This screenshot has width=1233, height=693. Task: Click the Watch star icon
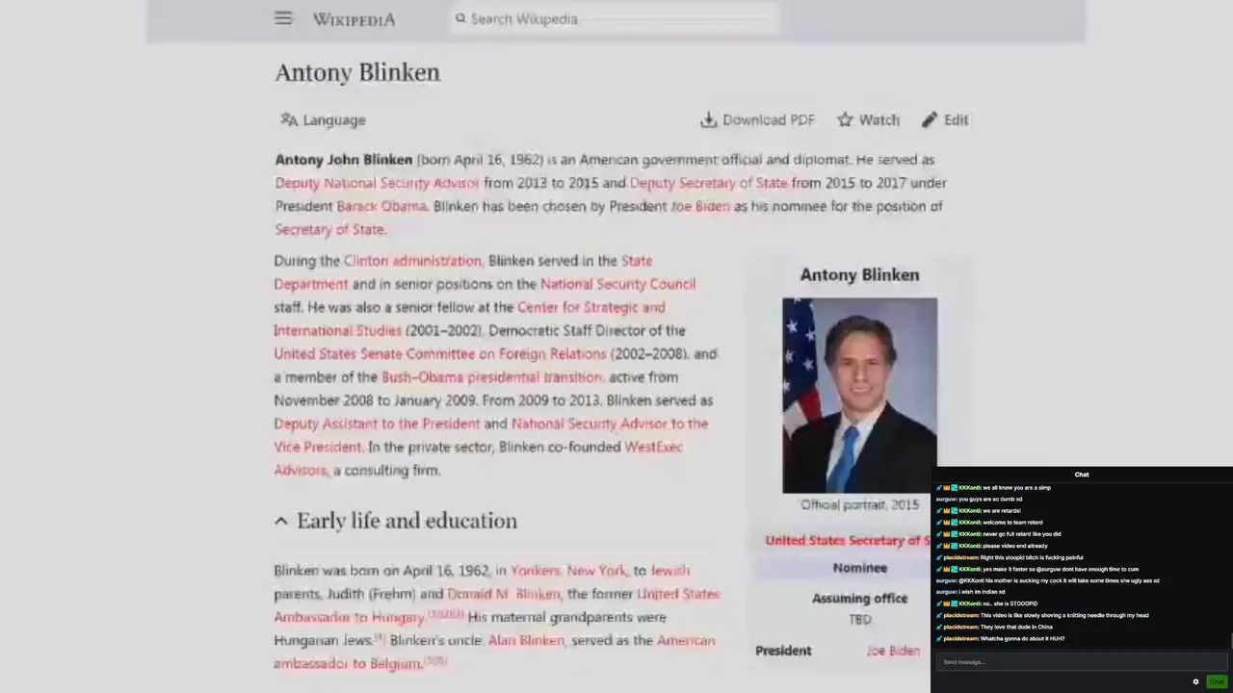[x=845, y=119]
